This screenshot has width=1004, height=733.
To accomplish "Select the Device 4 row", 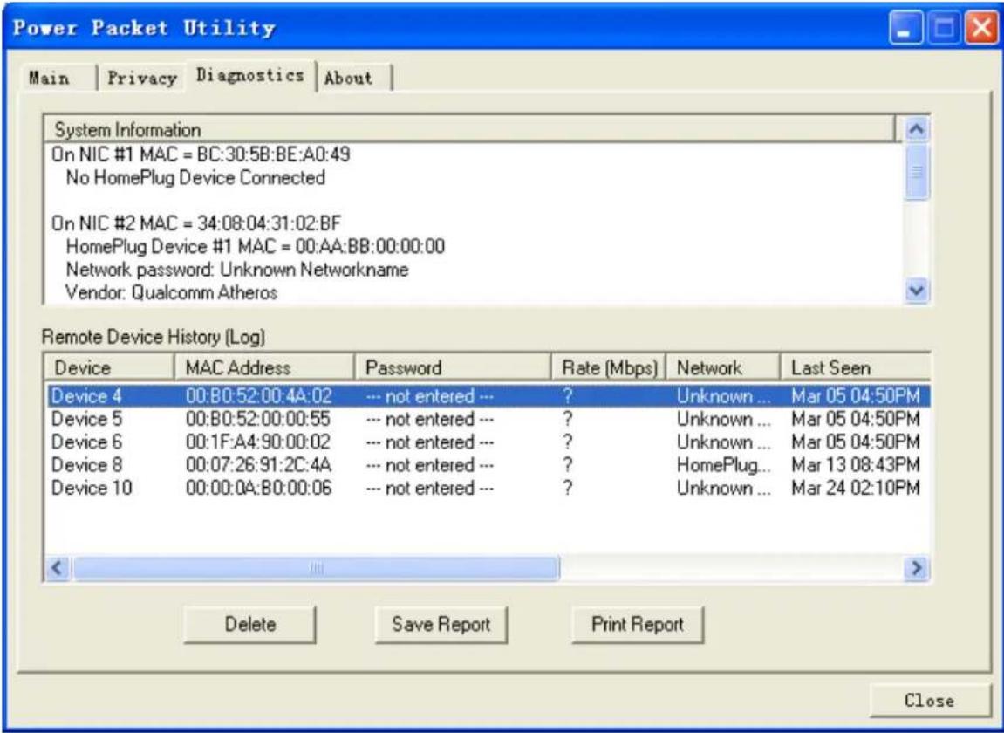I will (x=488, y=396).
